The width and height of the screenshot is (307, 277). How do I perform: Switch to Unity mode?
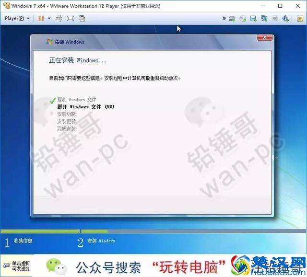(x=82, y=18)
